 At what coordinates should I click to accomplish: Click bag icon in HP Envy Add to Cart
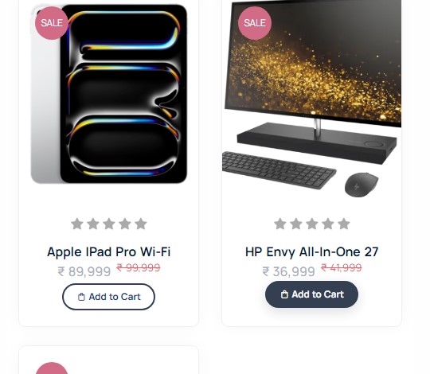point(284,294)
